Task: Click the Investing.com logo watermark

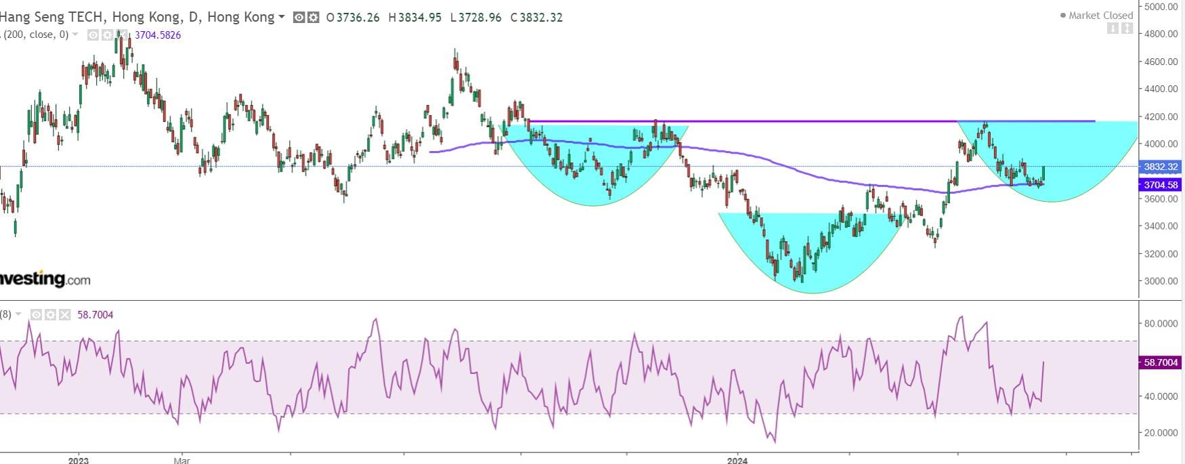Action: pos(45,279)
